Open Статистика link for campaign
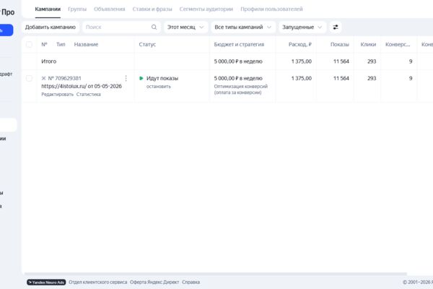The image size is (433, 289). (88, 95)
